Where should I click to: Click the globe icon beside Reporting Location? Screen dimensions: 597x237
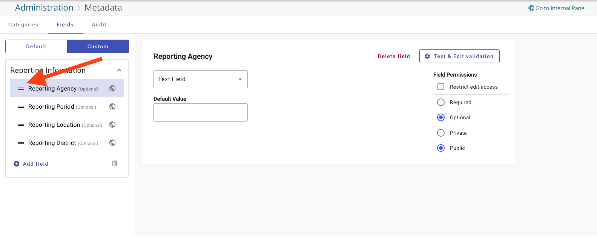(112, 125)
